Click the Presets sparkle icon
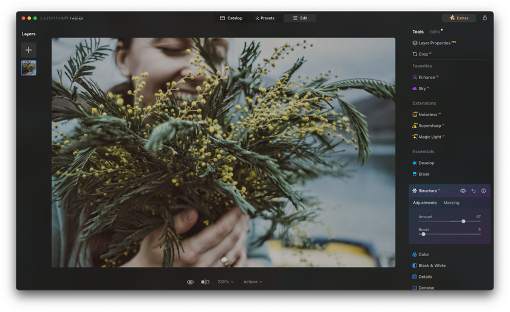510x312 pixels. (x=257, y=18)
